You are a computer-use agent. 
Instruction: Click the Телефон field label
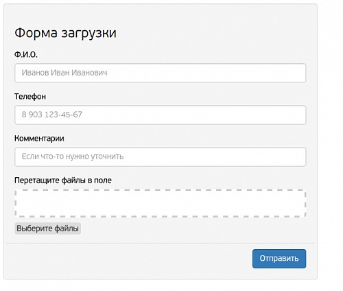[x=30, y=97]
